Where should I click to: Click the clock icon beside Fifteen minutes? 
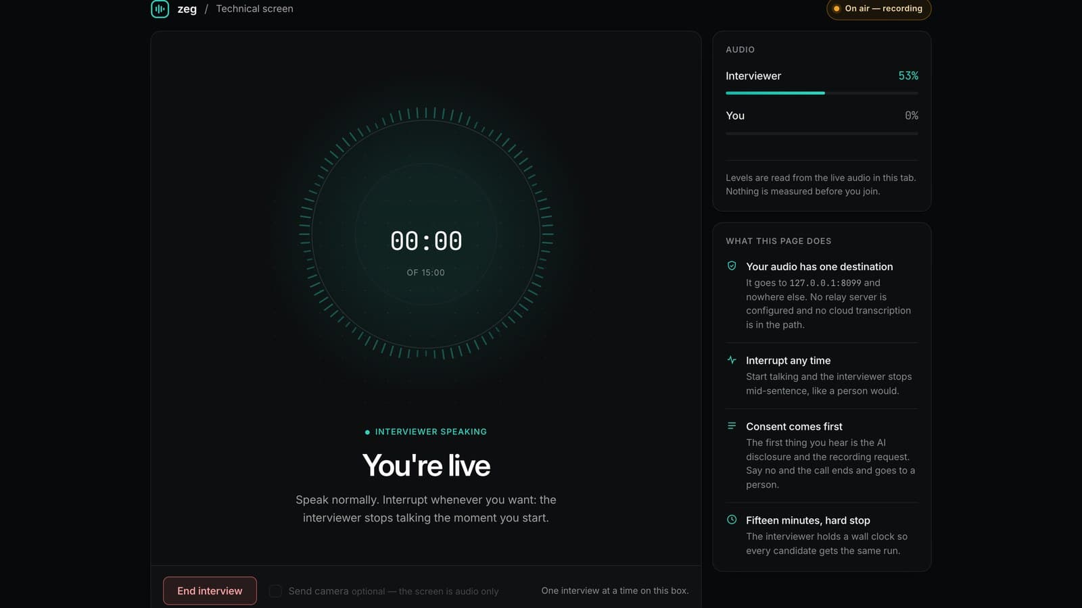732,520
